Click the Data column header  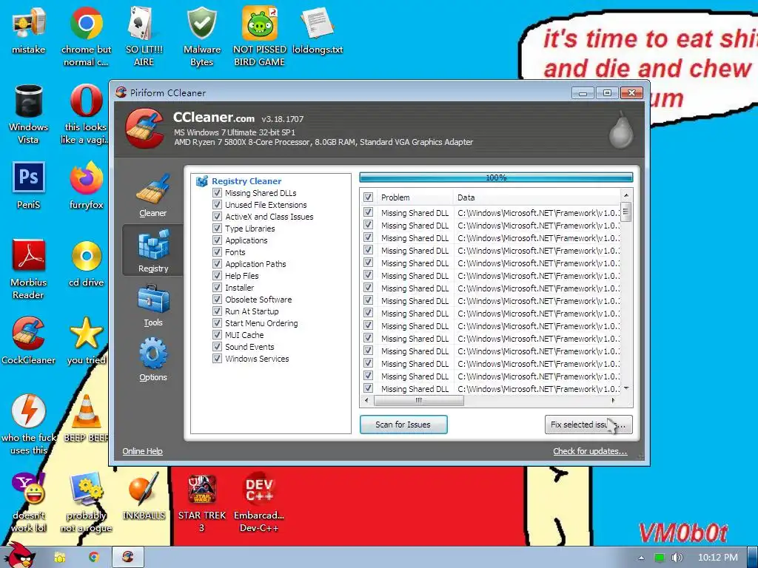(537, 197)
